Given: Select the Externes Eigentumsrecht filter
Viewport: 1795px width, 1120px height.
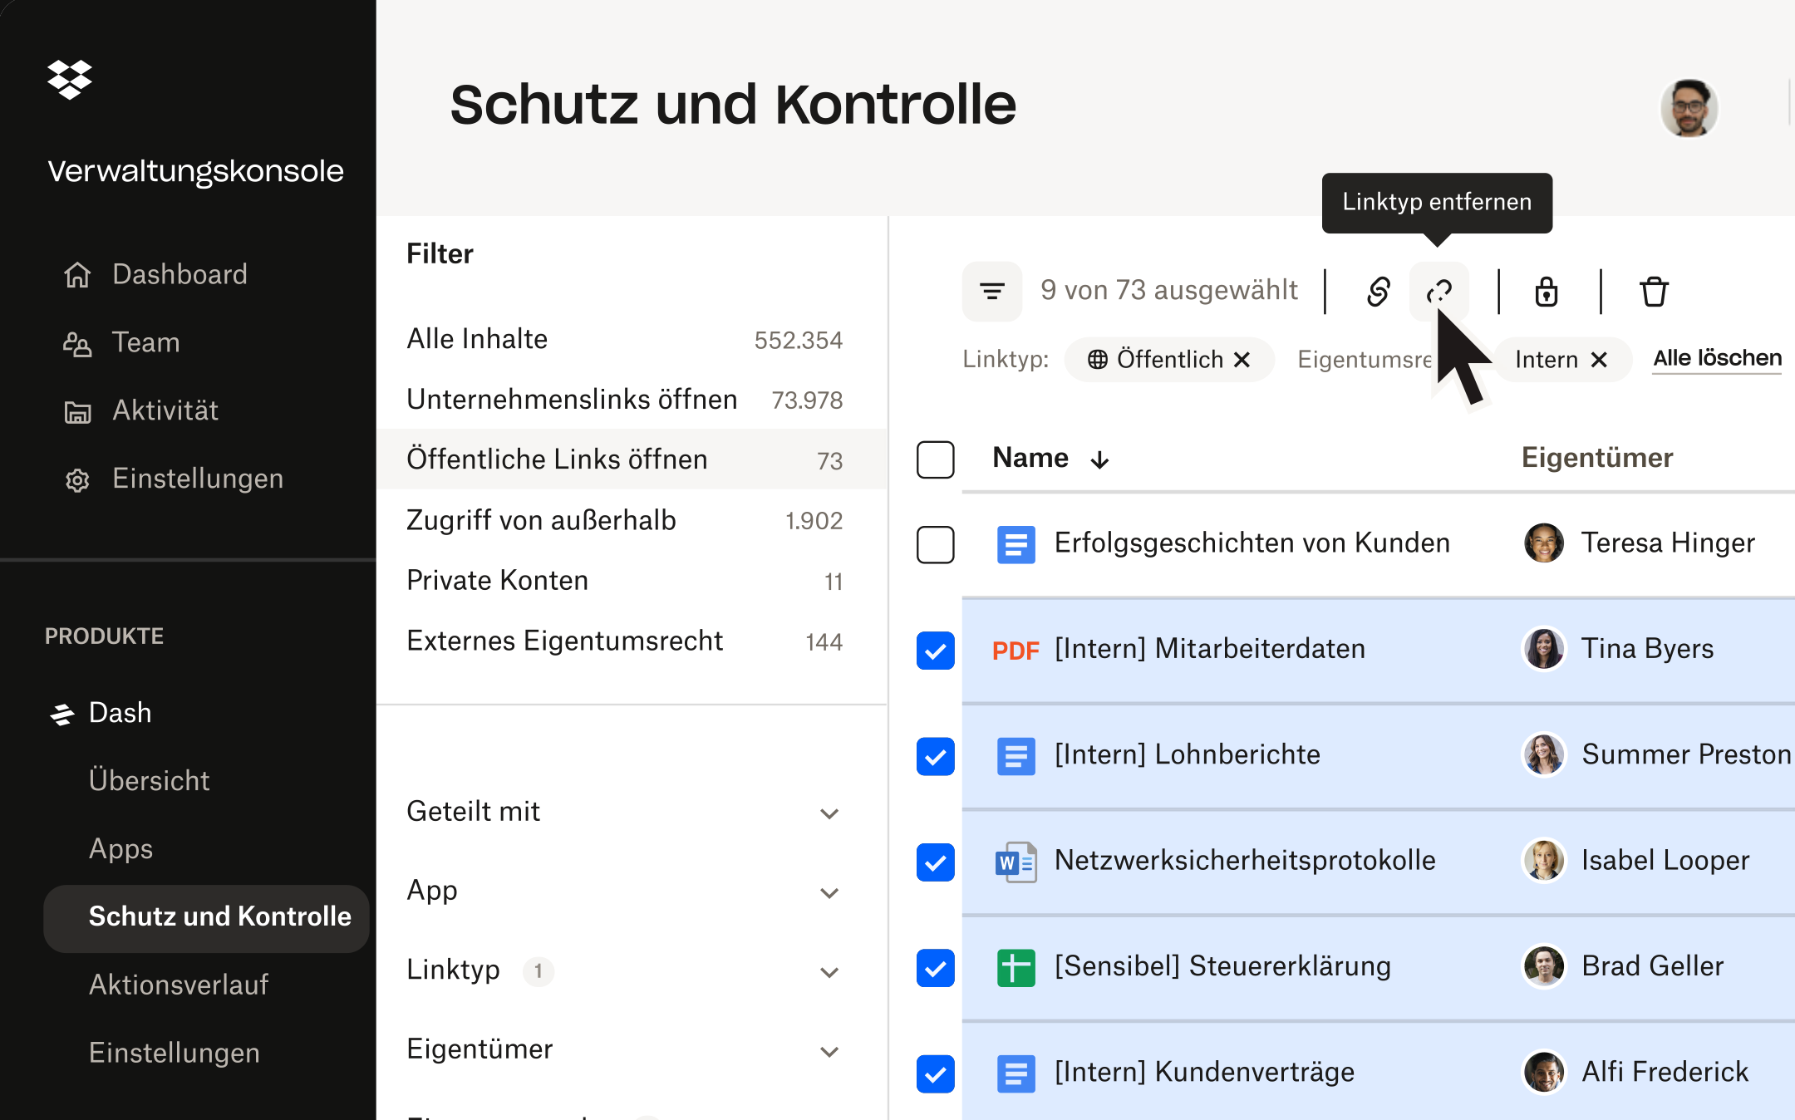Looking at the screenshot, I should 632,641.
